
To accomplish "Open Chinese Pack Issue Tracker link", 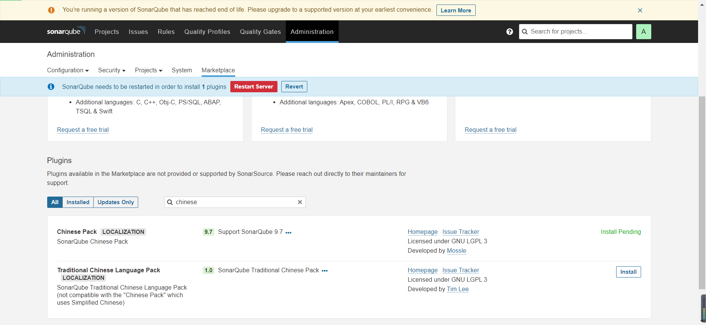I will tap(461, 232).
